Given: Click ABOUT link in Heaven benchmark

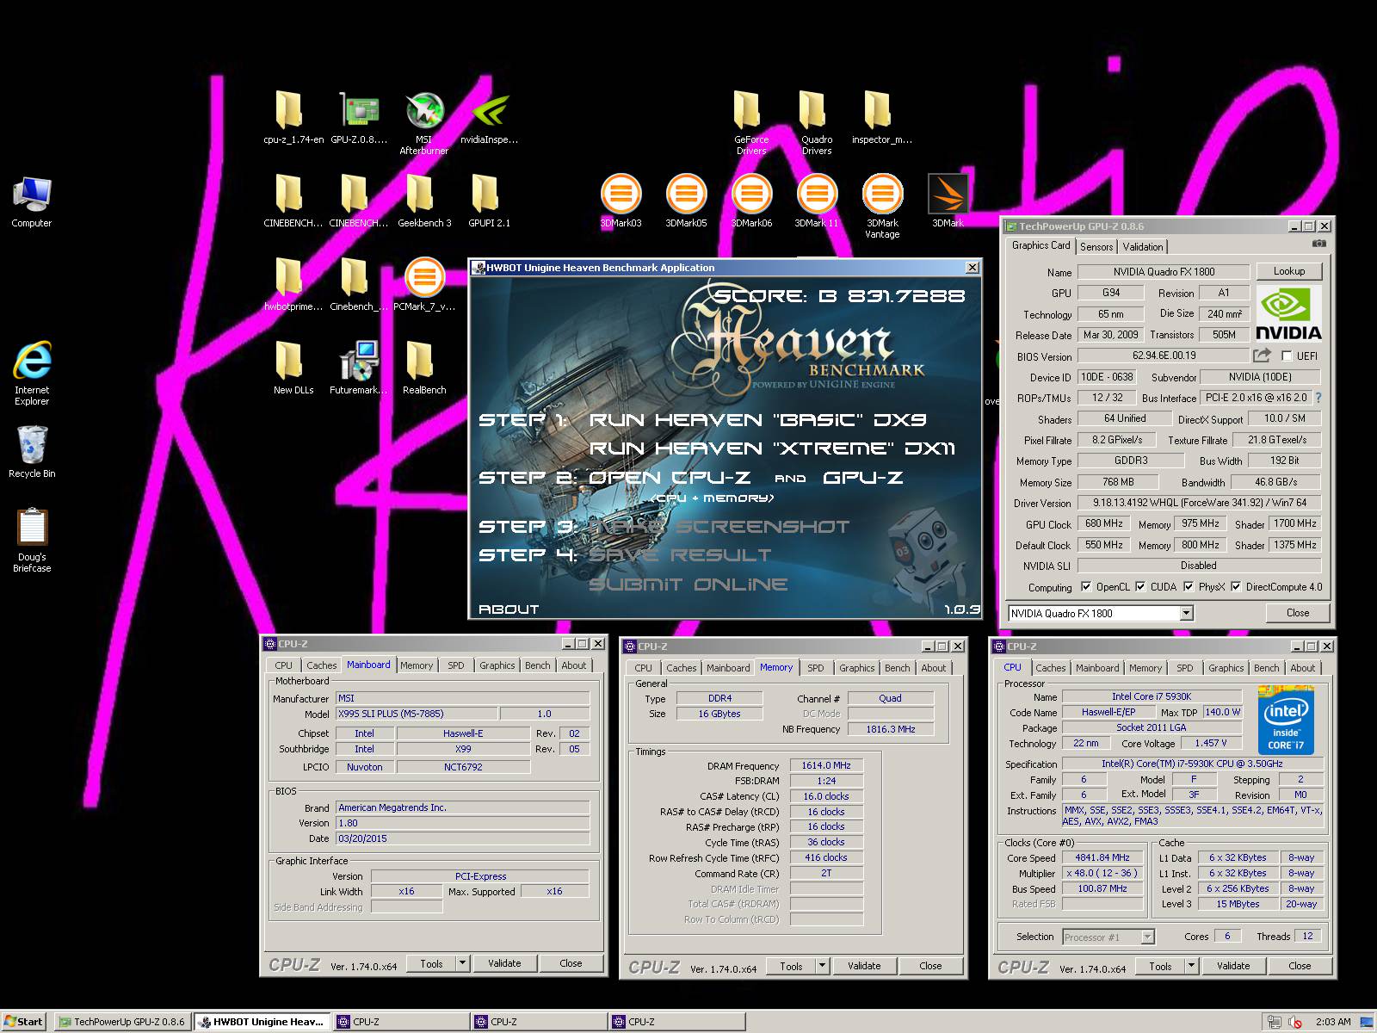Looking at the screenshot, I should 509,609.
